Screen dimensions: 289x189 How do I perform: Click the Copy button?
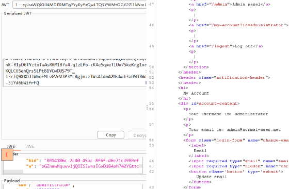(x=110, y=135)
